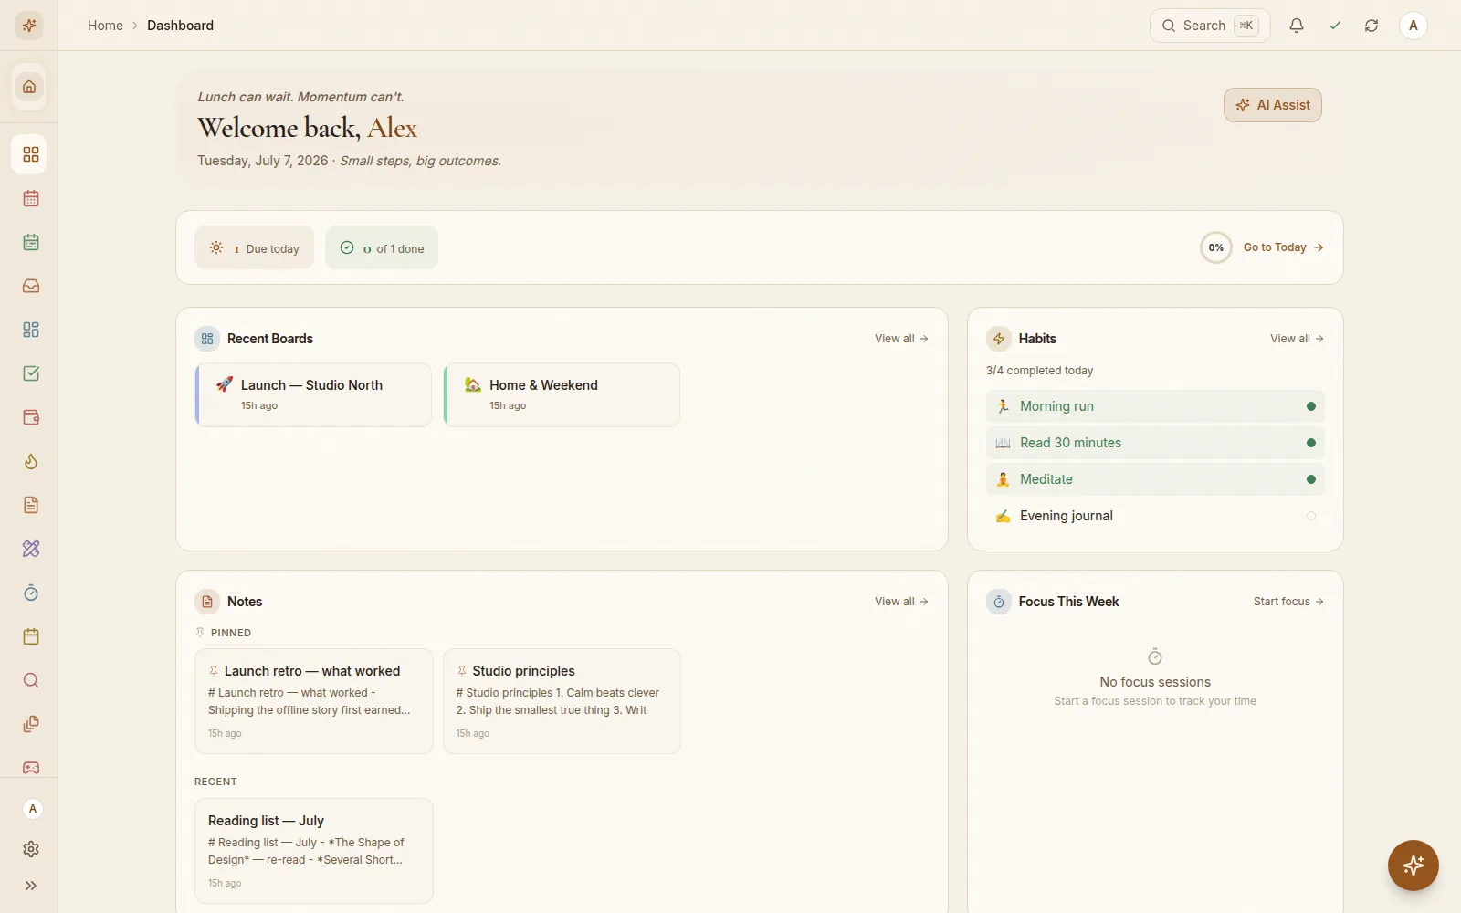1461x913 pixels.
Task: Open the olive calendar icon in sidebar
Action: pyautogui.click(x=31, y=636)
